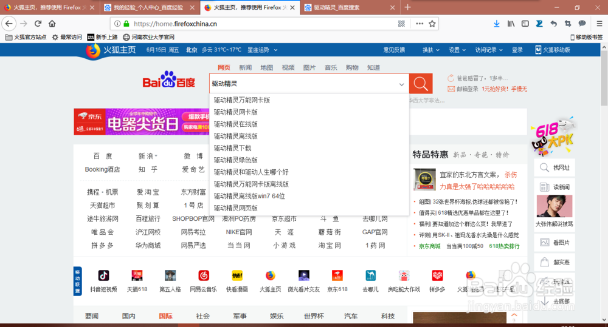Screen dimensions: 608x327
Task: Open 河南农业大学官网 bookmark
Action: click(148, 37)
